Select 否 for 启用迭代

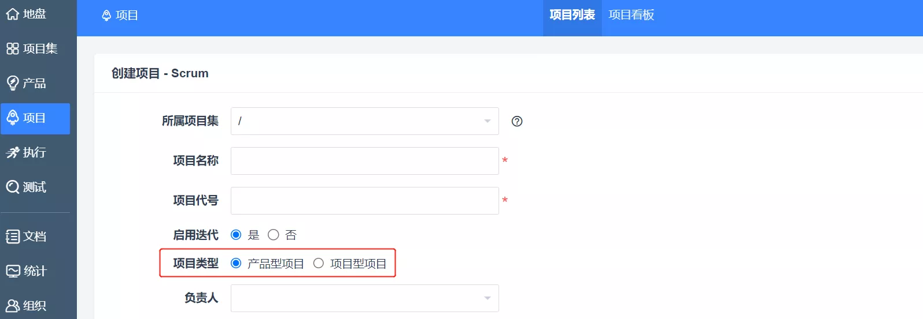coord(274,235)
